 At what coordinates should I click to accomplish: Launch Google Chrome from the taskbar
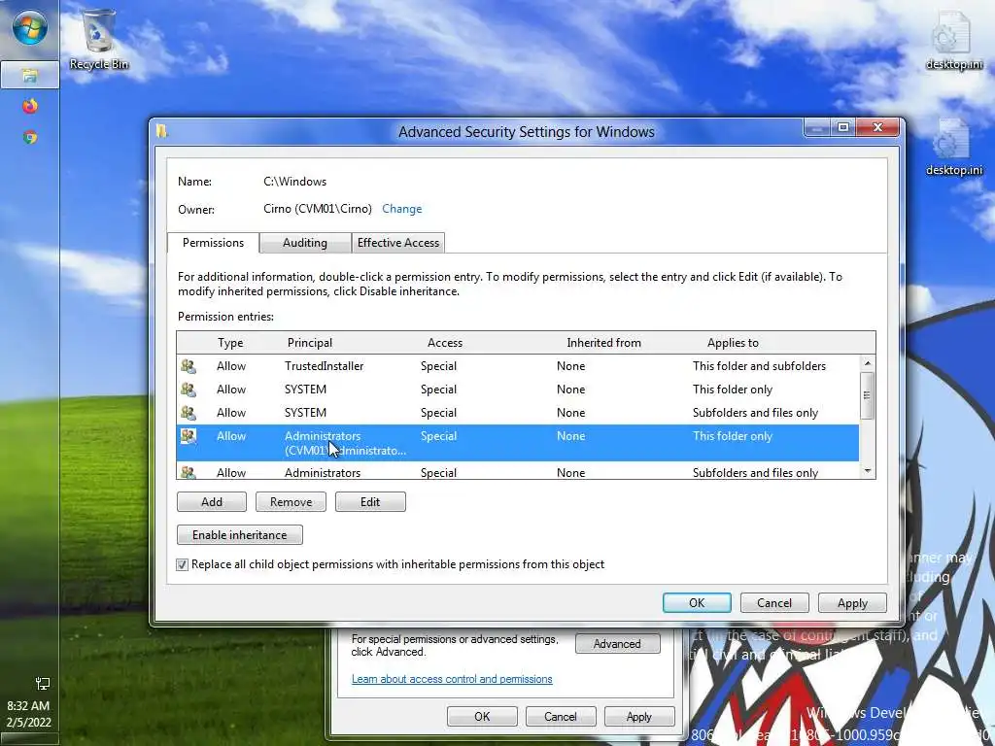tap(30, 137)
